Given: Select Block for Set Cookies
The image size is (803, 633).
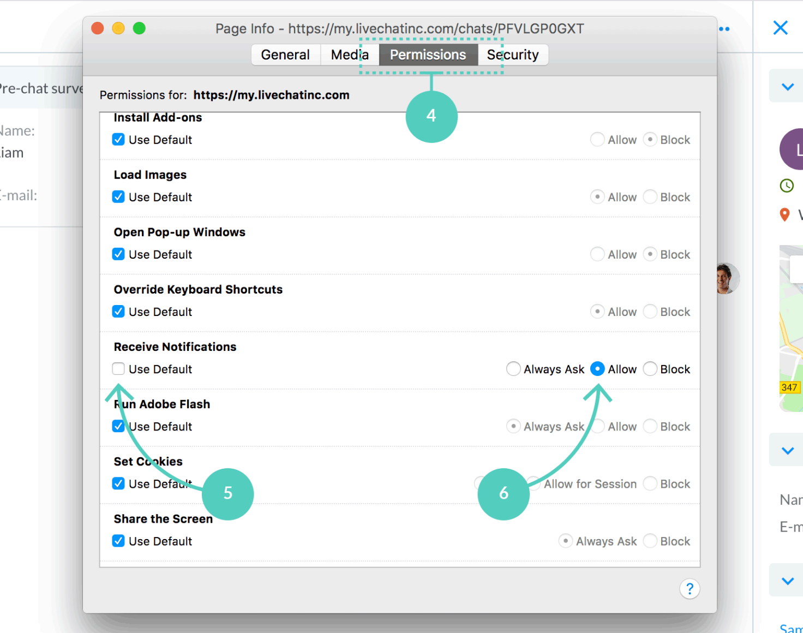Looking at the screenshot, I should tap(650, 483).
